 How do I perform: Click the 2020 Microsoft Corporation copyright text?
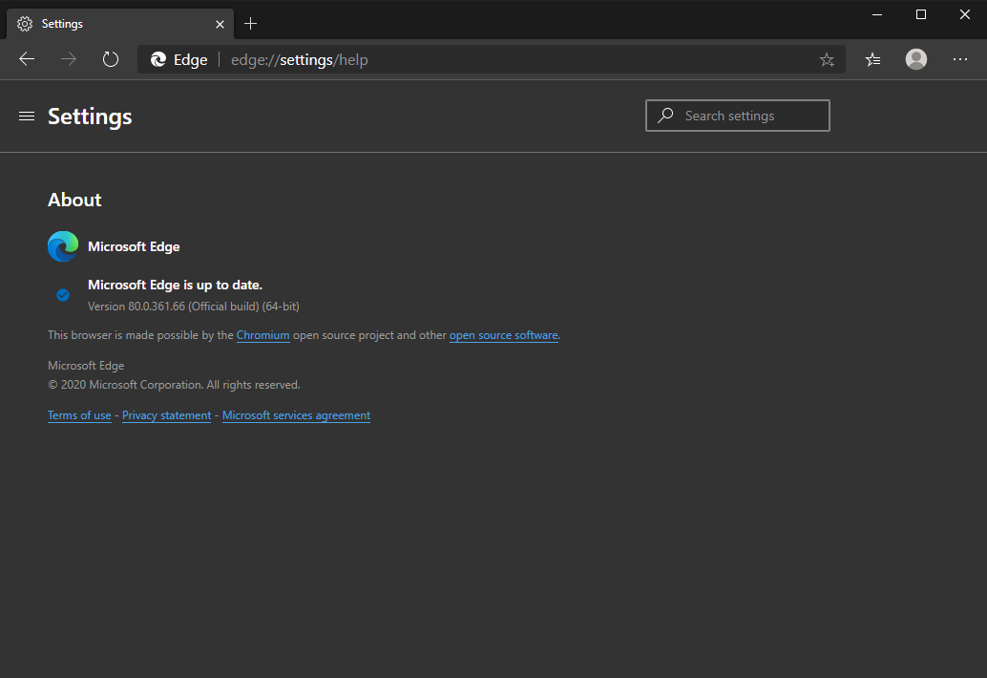pyautogui.click(x=174, y=385)
